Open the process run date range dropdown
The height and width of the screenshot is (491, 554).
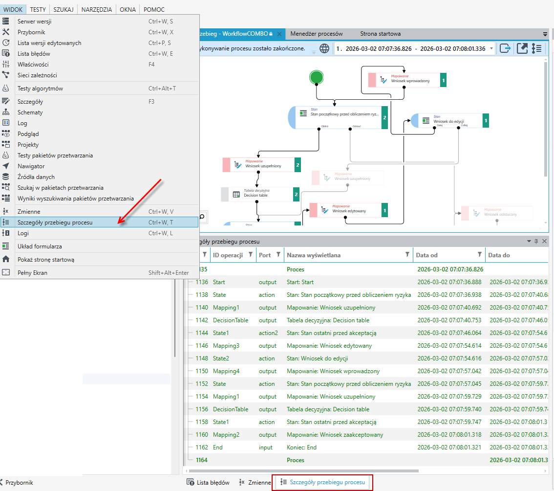click(491, 48)
